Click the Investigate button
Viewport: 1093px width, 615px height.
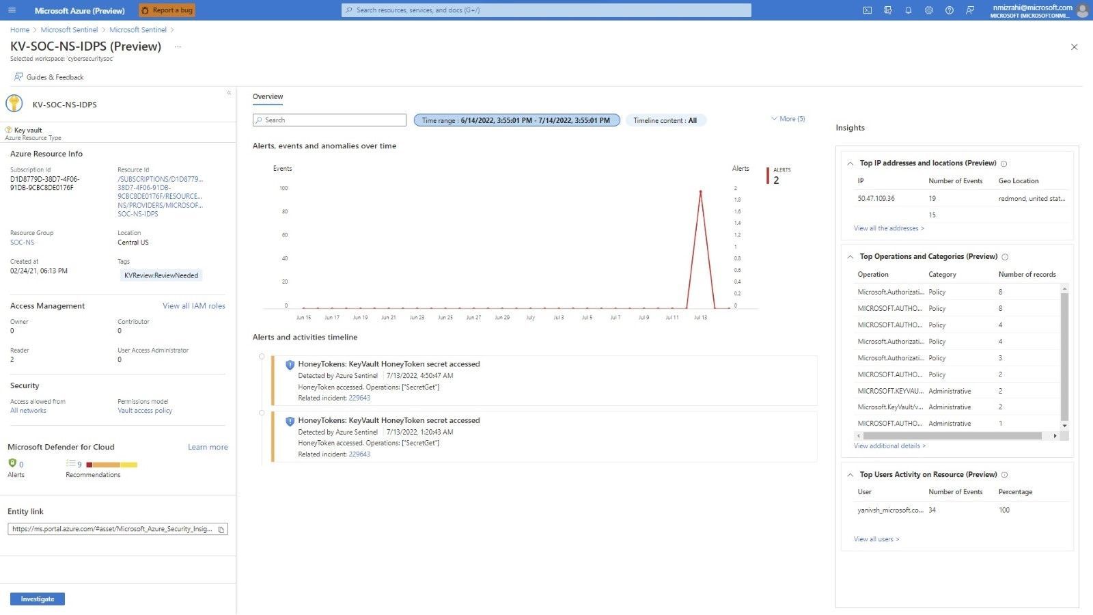point(38,599)
